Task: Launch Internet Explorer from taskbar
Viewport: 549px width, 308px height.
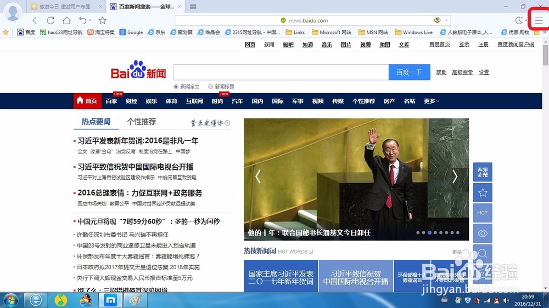Action: pyautogui.click(x=35, y=300)
